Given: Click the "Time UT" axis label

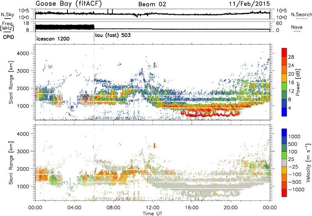Looking at the screenshot, I should pos(152,214).
